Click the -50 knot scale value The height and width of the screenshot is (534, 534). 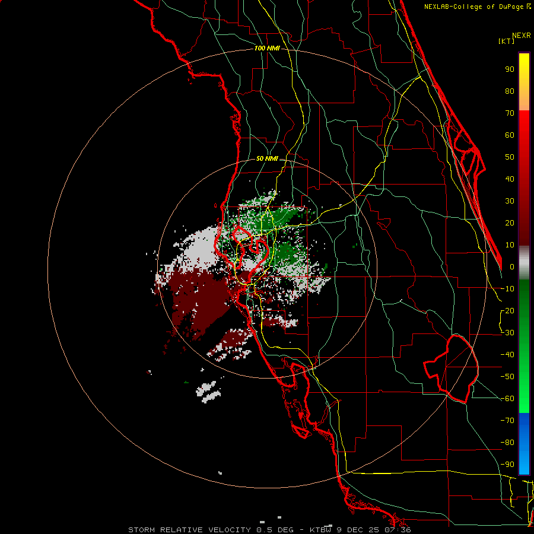click(x=507, y=377)
